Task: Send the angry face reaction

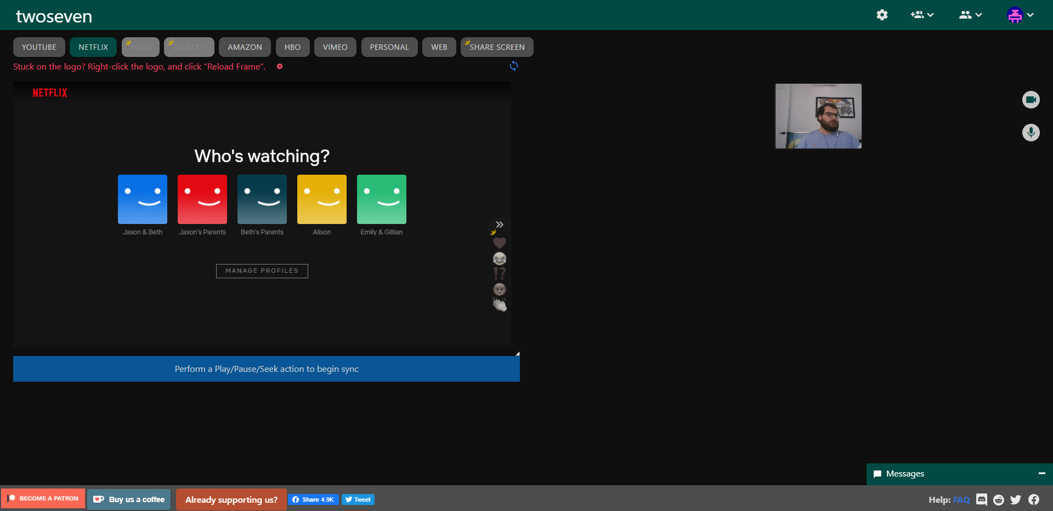Action: tap(500, 289)
